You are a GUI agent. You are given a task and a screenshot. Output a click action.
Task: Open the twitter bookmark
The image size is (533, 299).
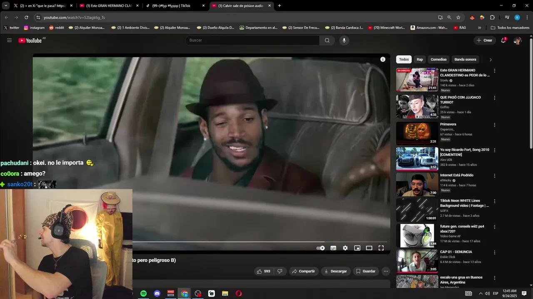(x=12, y=28)
